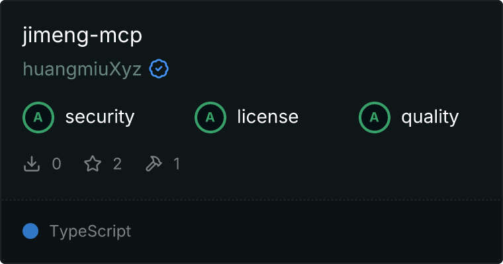Select the license label text
Viewport: 503px width, 264px height.
tap(268, 117)
